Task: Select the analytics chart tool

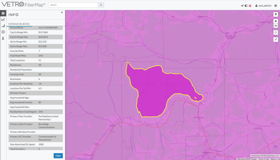Action: point(3,20)
